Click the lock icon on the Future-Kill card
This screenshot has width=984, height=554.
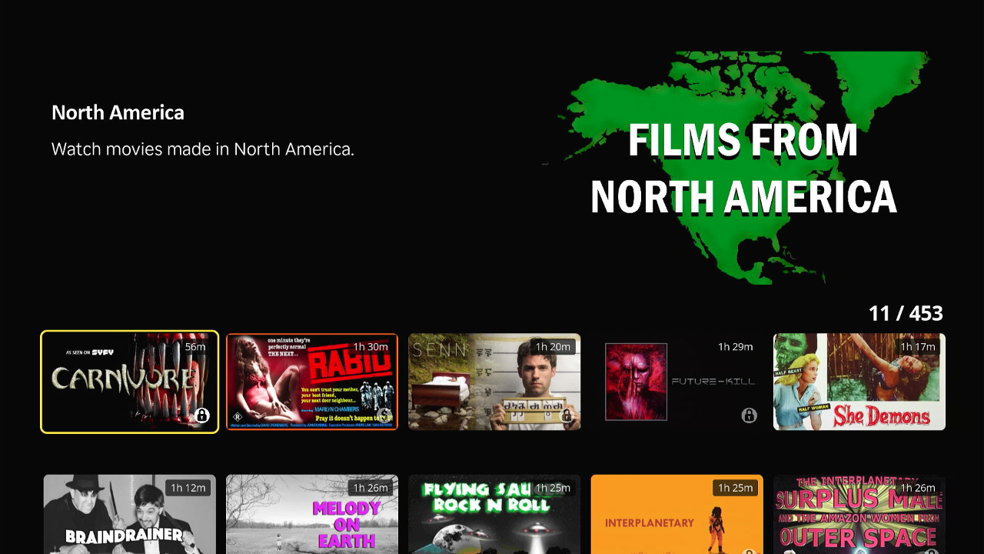[749, 415]
